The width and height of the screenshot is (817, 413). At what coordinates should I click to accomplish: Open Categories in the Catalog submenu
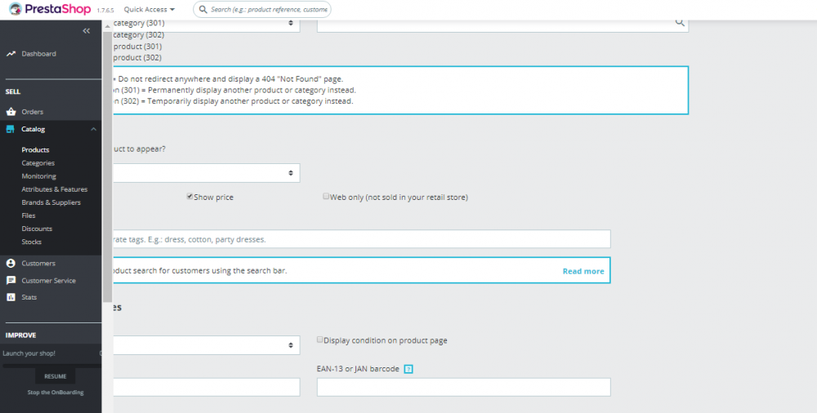tap(38, 163)
